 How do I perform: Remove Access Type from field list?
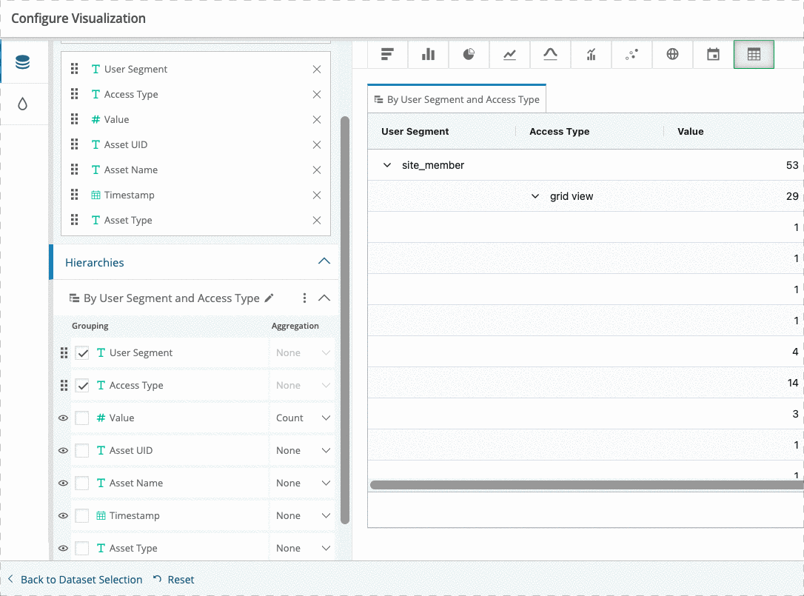click(x=317, y=94)
